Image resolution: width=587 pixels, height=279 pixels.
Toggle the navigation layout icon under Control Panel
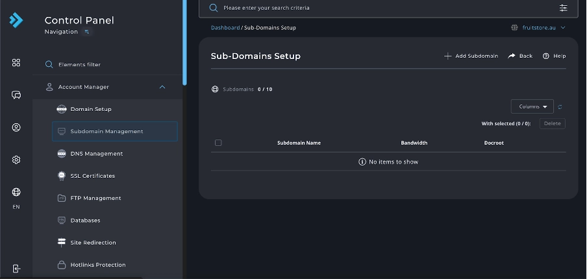pyautogui.click(x=87, y=32)
